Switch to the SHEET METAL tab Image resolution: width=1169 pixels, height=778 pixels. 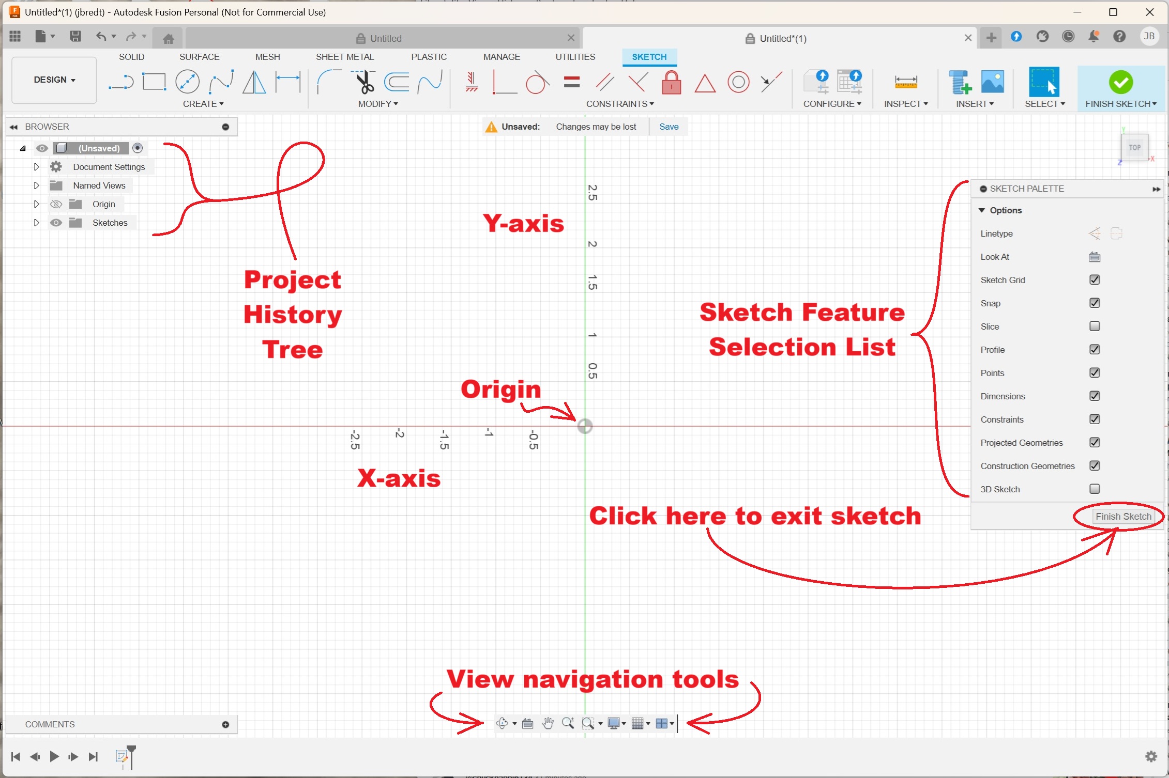tap(344, 57)
